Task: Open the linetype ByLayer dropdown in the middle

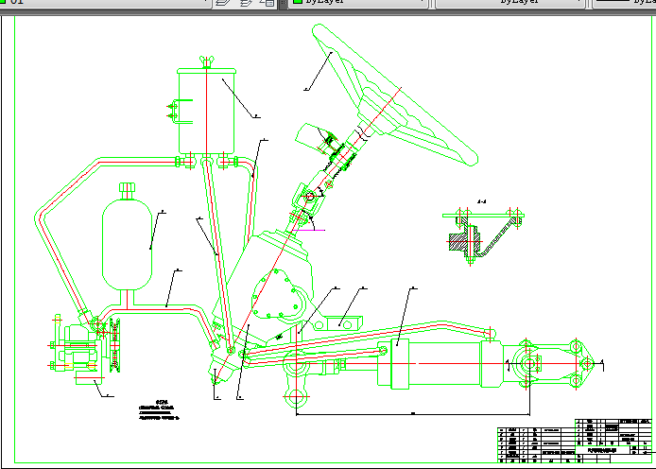Action: coord(509,3)
